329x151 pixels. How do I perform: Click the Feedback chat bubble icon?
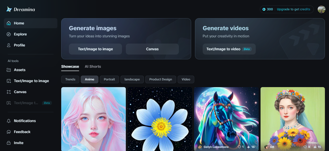(9, 132)
